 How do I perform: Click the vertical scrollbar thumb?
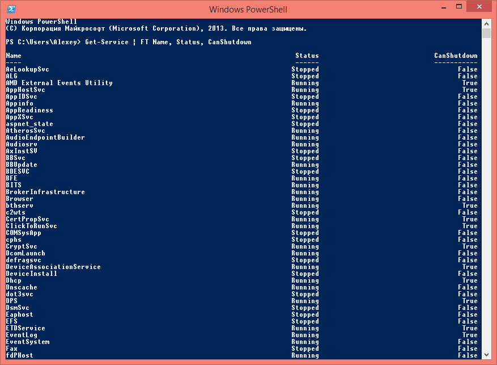(x=486, y=33)
